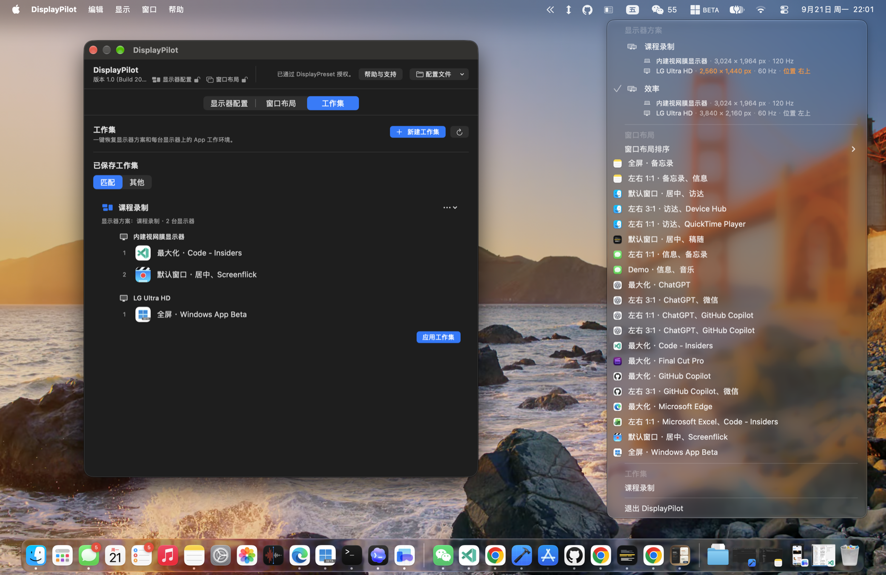
Task: Select layout 最大化・Final Cut Pro
Action: pos(737,361)
